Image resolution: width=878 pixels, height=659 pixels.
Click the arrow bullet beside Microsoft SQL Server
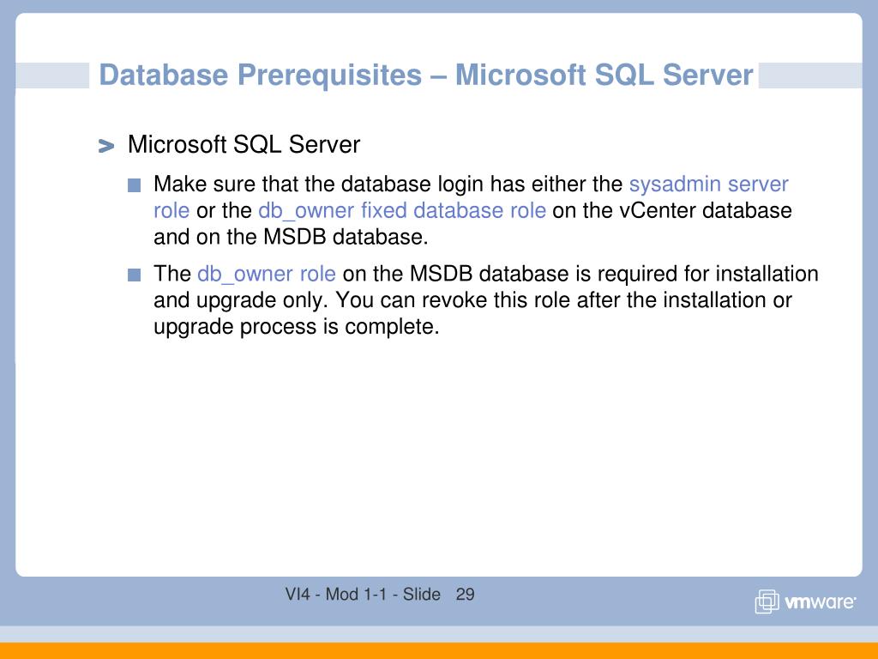coord(105,146)
